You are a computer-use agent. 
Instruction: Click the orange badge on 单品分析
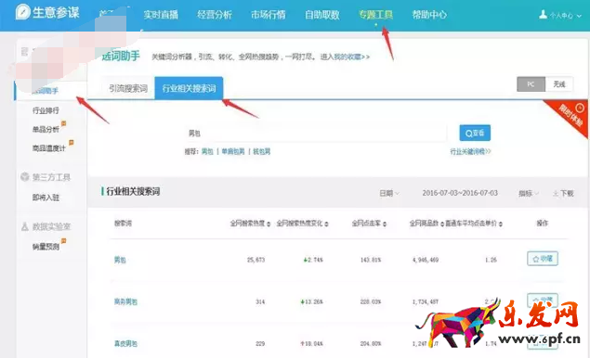point(63,123)
